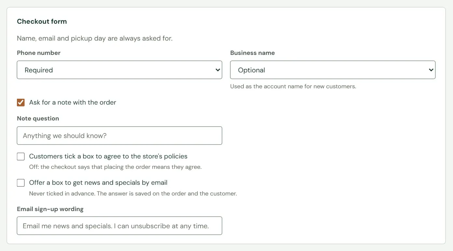Focus the Note question input field
Screen dimensions: 453x251
[x=119, y=135]
